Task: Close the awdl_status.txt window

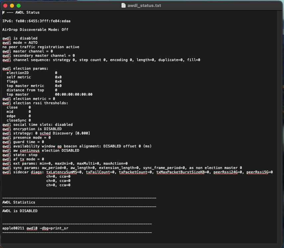Action: [5, 6]
